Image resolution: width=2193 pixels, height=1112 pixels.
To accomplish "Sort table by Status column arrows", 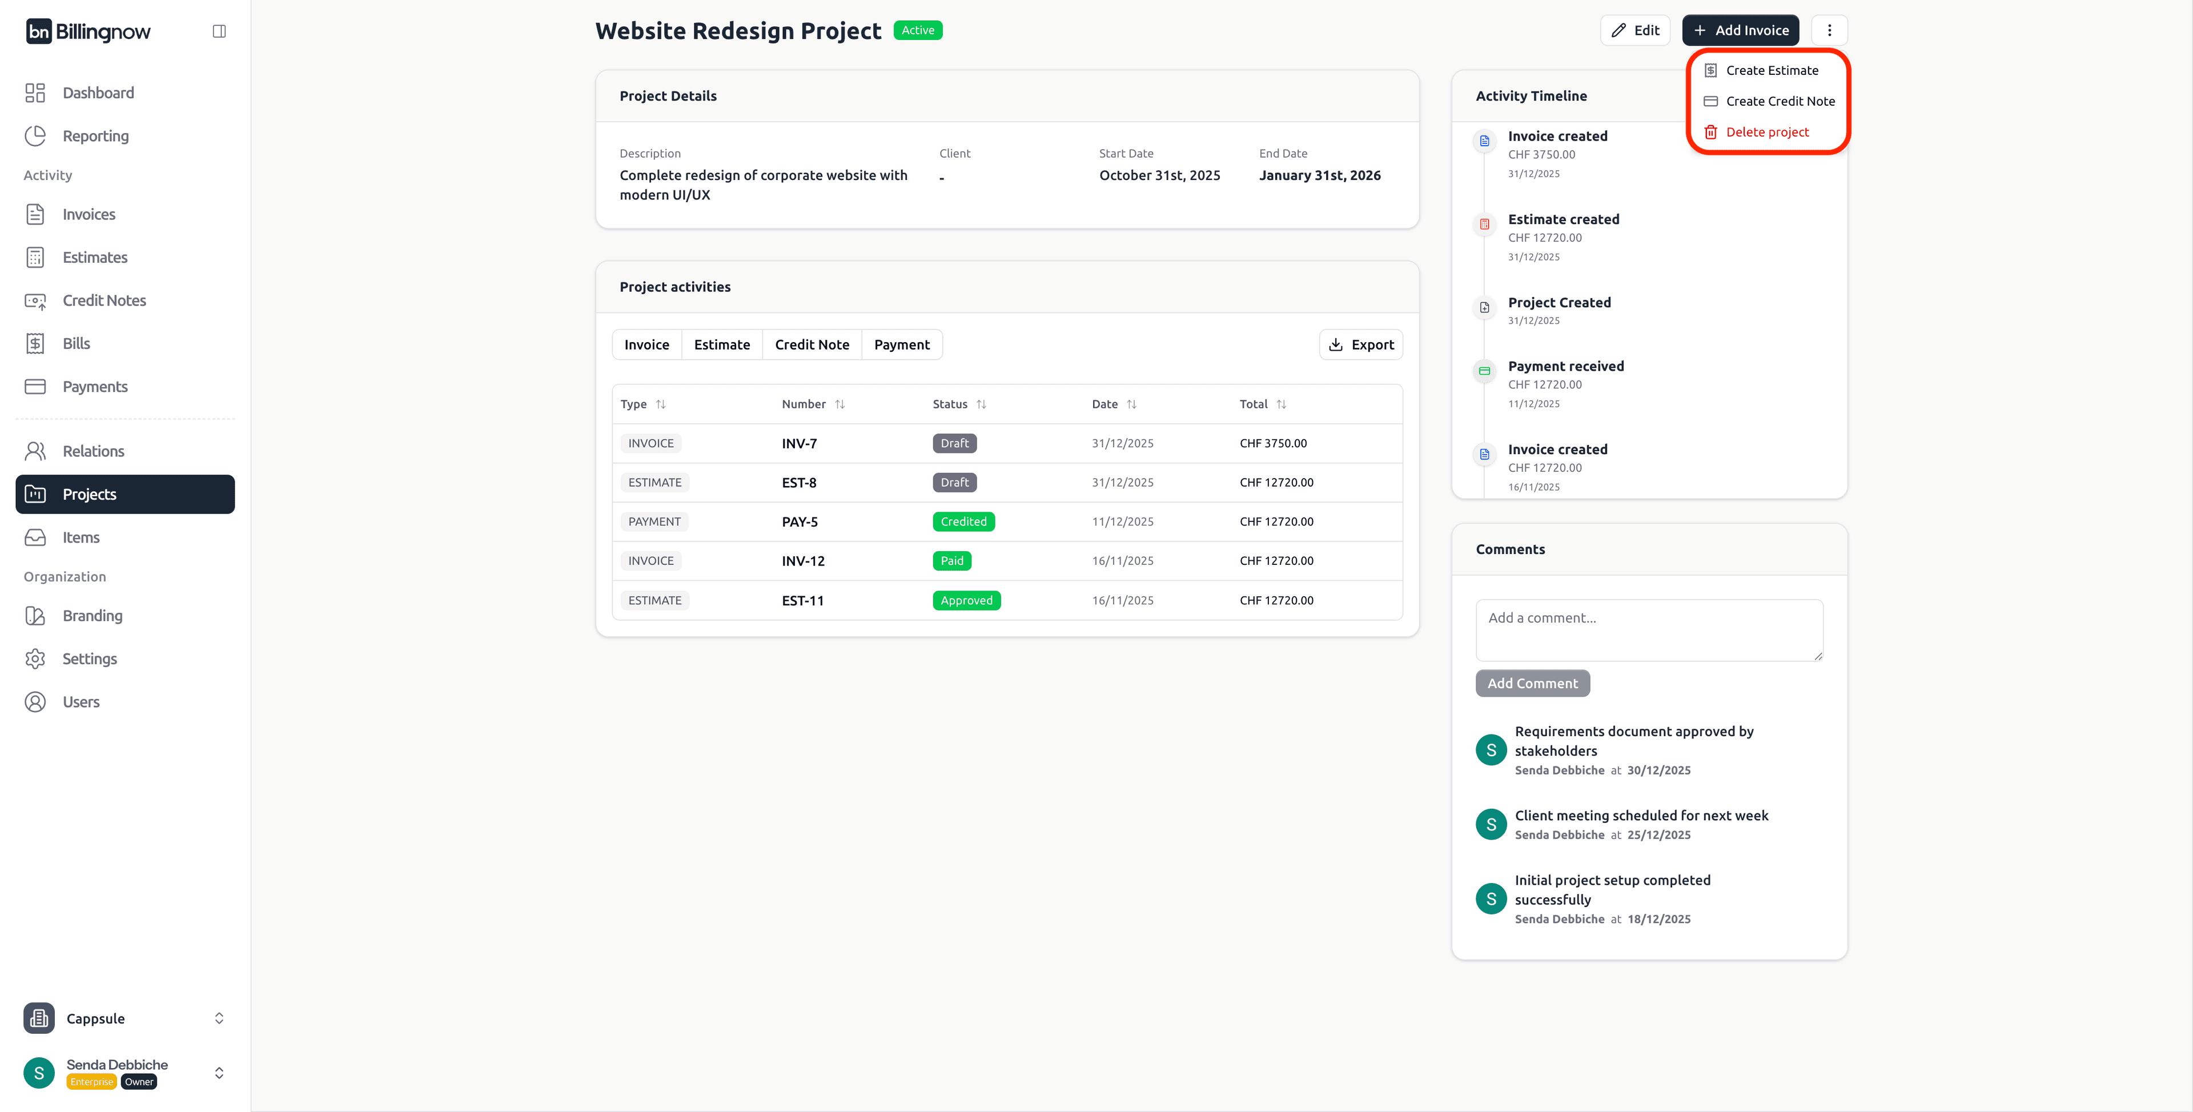I will pos(981,404).
